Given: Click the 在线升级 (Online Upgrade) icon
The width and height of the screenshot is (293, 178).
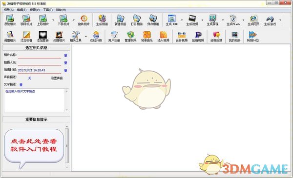Looking at the screenshot, I should click(x=96, y=37).
